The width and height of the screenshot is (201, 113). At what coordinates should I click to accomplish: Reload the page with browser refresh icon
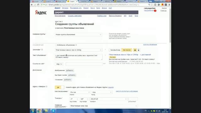point(38,5)
